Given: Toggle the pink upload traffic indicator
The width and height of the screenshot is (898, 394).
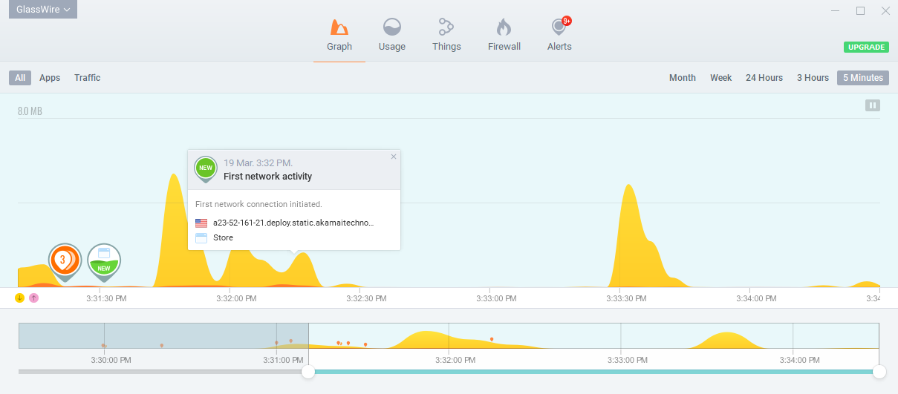Looking at the screenshot, I should click(33, 298).
